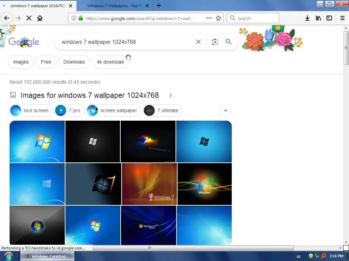
Task: Open the library bookshelf icon
Action: pyautogui.click(x=318, y=18)
